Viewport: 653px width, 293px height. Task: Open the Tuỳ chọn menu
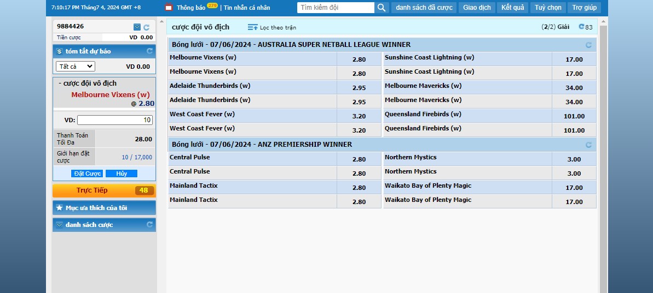[x=548, y=8]
